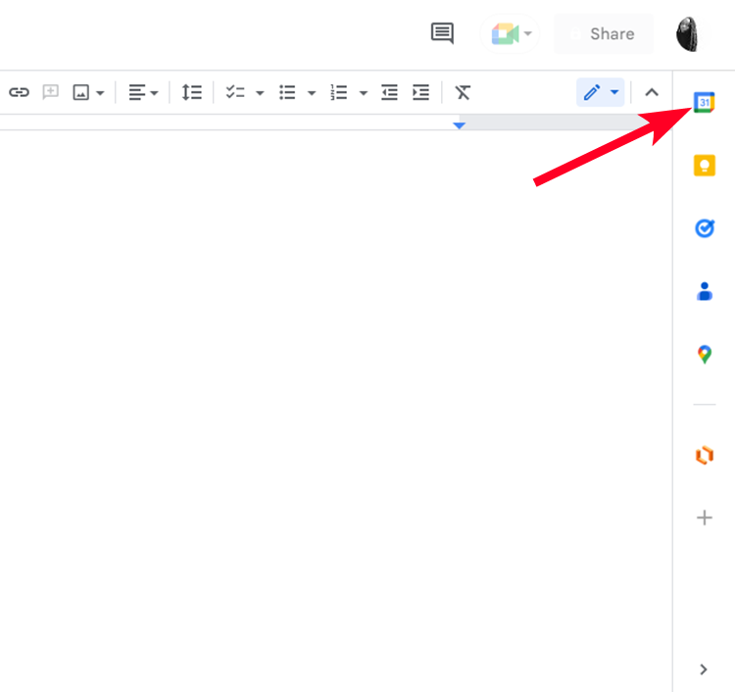Viewport: 735px width, 692px height.
Task: Open Google Calendar in side panel
Action: [x=704, y=102]
